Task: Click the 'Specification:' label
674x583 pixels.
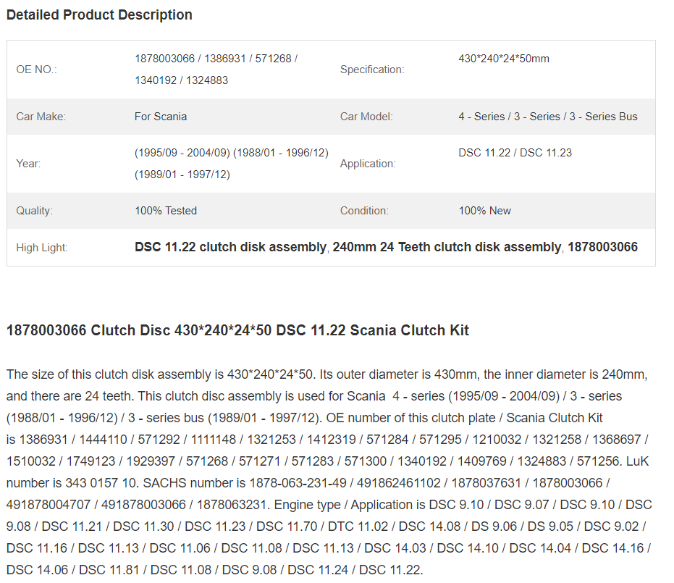Action: 372,70
